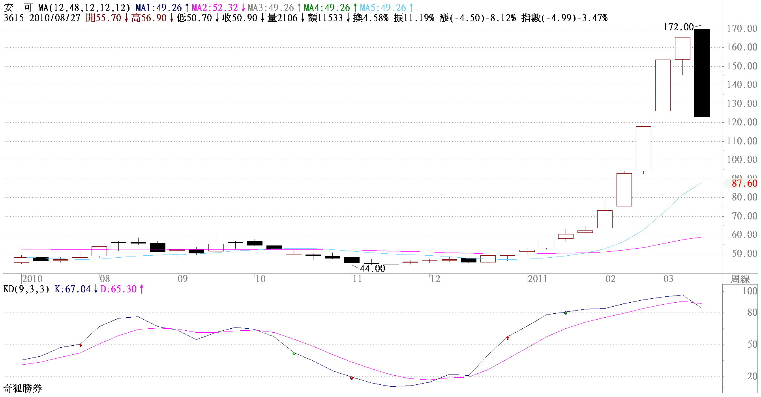Click the KD(9,3,3) indicator label
The height and width of the screenshot is (397, 761).
pyautogui.click(x=26, y=289)
